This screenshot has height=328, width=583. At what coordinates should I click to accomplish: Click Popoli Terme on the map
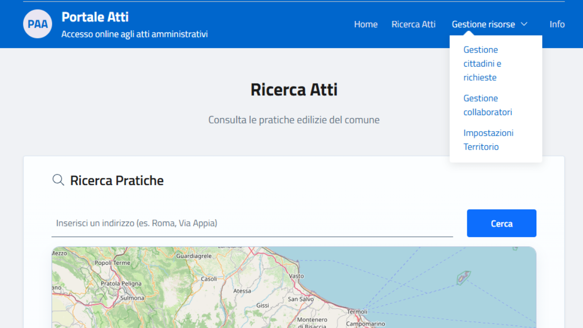(113, 263)
